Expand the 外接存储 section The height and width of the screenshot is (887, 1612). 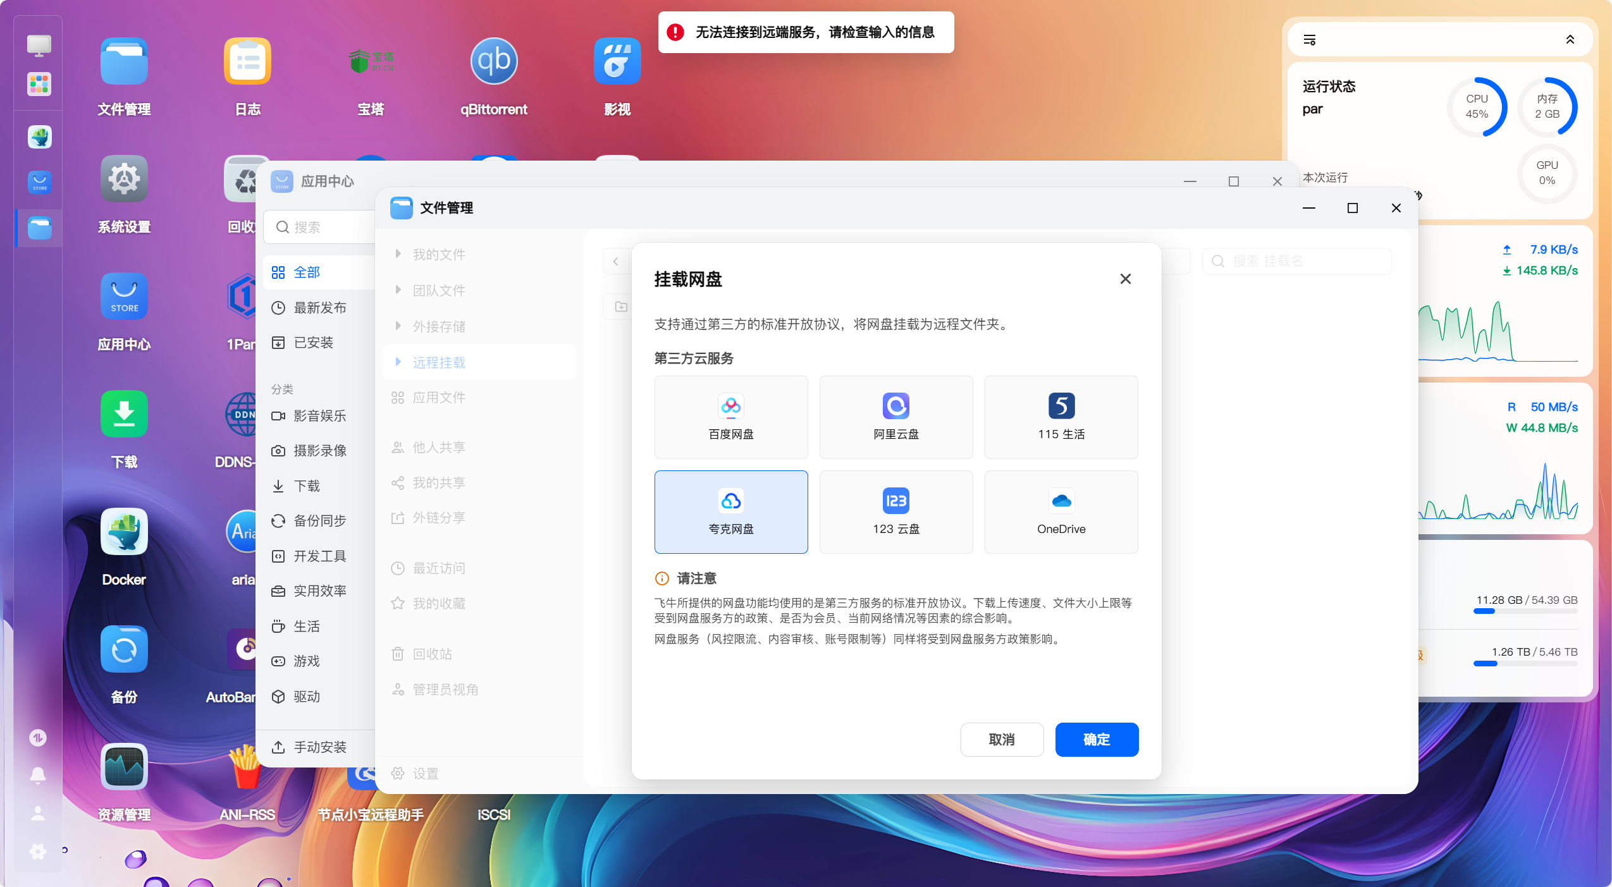pos(399,326)
